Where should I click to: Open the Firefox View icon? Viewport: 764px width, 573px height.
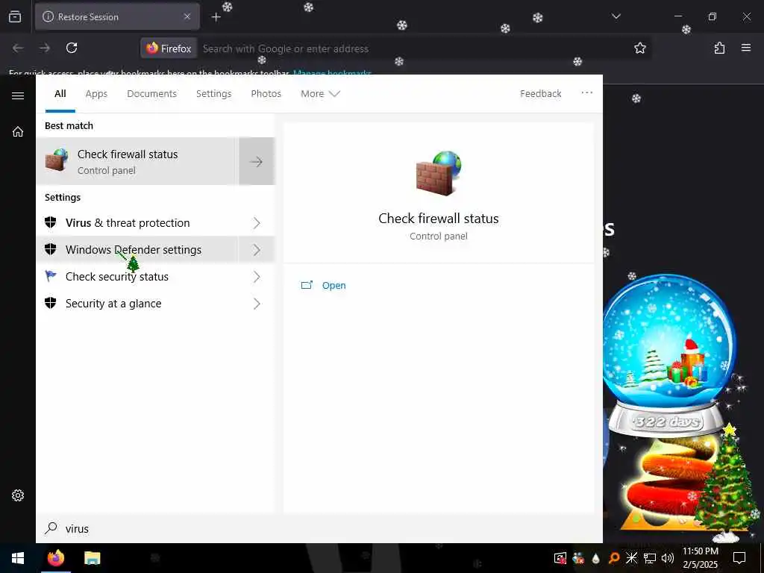point(15,16)
